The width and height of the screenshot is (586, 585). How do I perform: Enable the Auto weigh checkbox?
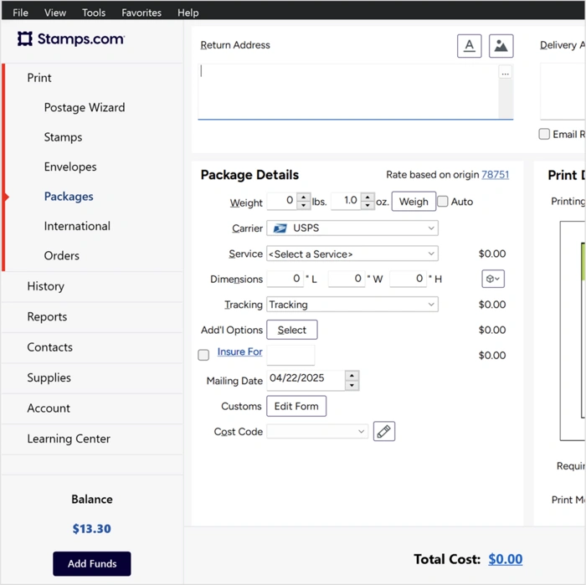point(443,202)
